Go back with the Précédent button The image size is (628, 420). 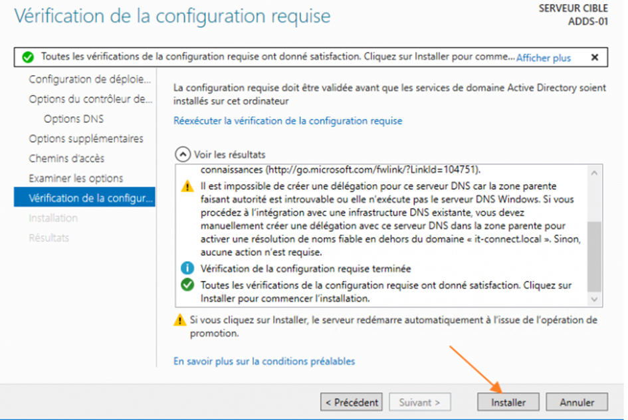(x=352, y=402)
